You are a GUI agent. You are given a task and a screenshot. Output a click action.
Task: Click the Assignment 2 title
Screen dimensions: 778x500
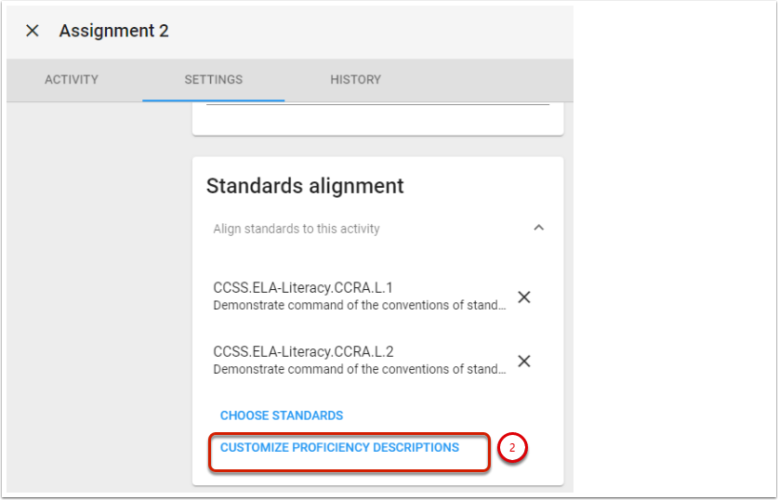coord(114,31)
